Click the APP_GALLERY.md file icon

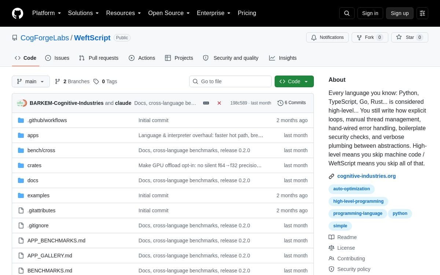click(21, 256)
